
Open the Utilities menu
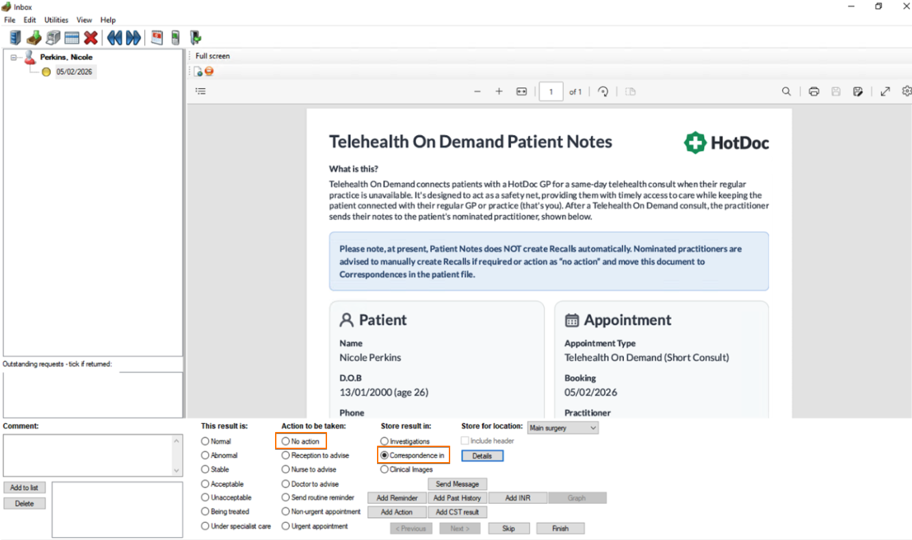coord(56,20)
